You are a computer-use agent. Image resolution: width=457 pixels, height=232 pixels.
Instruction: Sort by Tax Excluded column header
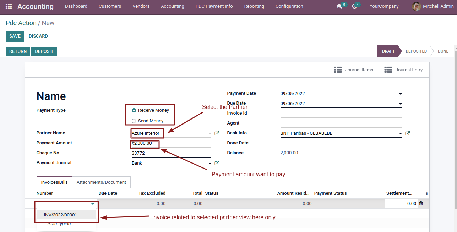(x=152, y=193)
